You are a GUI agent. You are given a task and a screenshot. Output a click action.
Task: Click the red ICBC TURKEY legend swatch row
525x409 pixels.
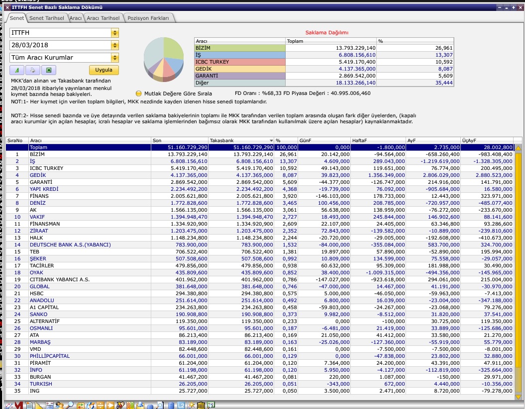pyautogui.click(x=240, y=62)
